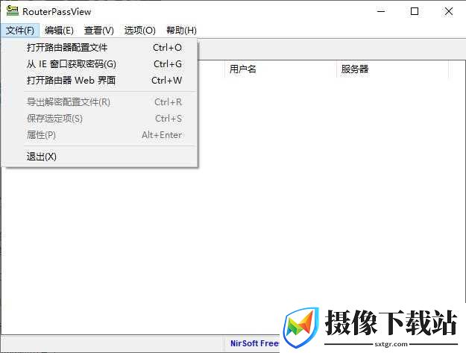Image resolution: width=466 pixels, height=353 pixels.
Task: Open the 查看(V) menu
Action: [x=98, y=31]
